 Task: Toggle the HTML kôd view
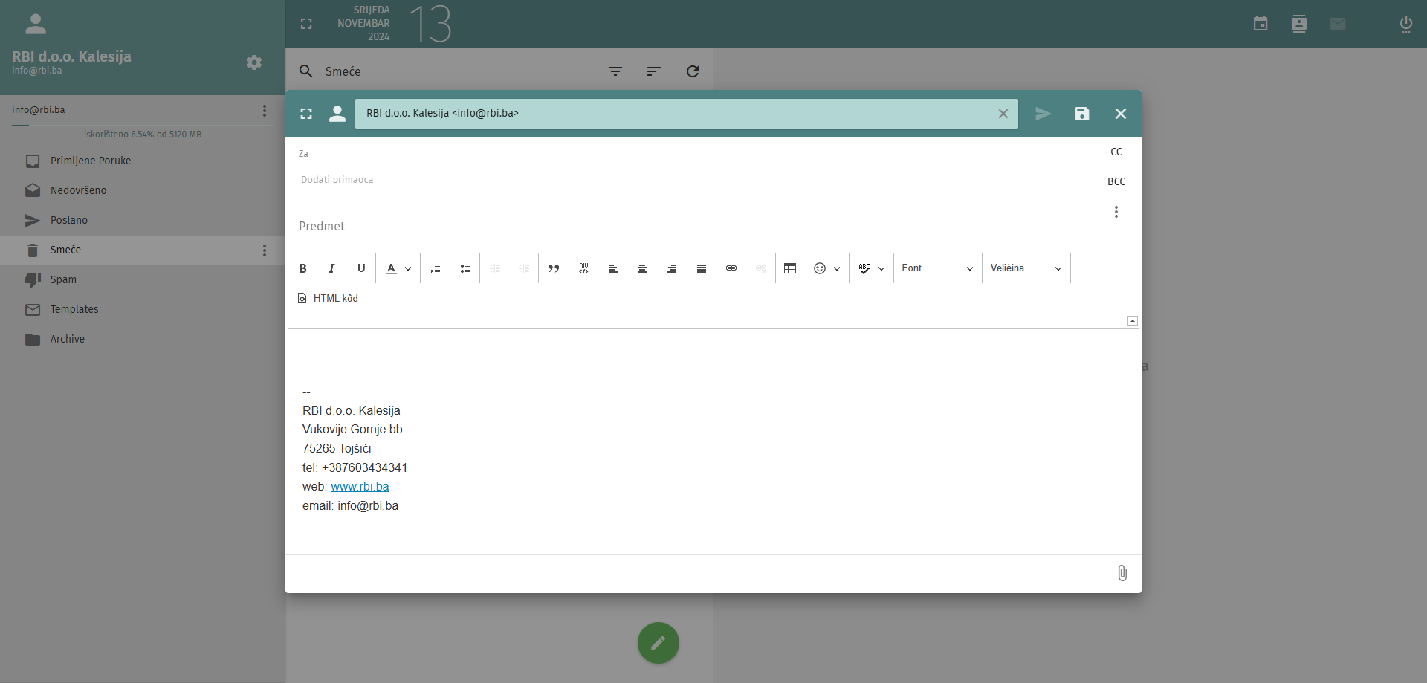click(328, 298)
